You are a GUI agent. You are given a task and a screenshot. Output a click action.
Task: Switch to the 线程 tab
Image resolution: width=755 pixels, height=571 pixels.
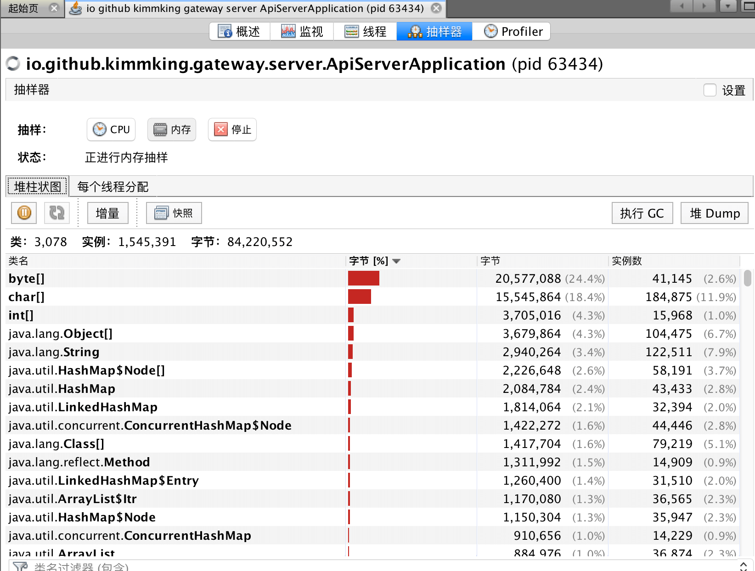pos(365,31)
